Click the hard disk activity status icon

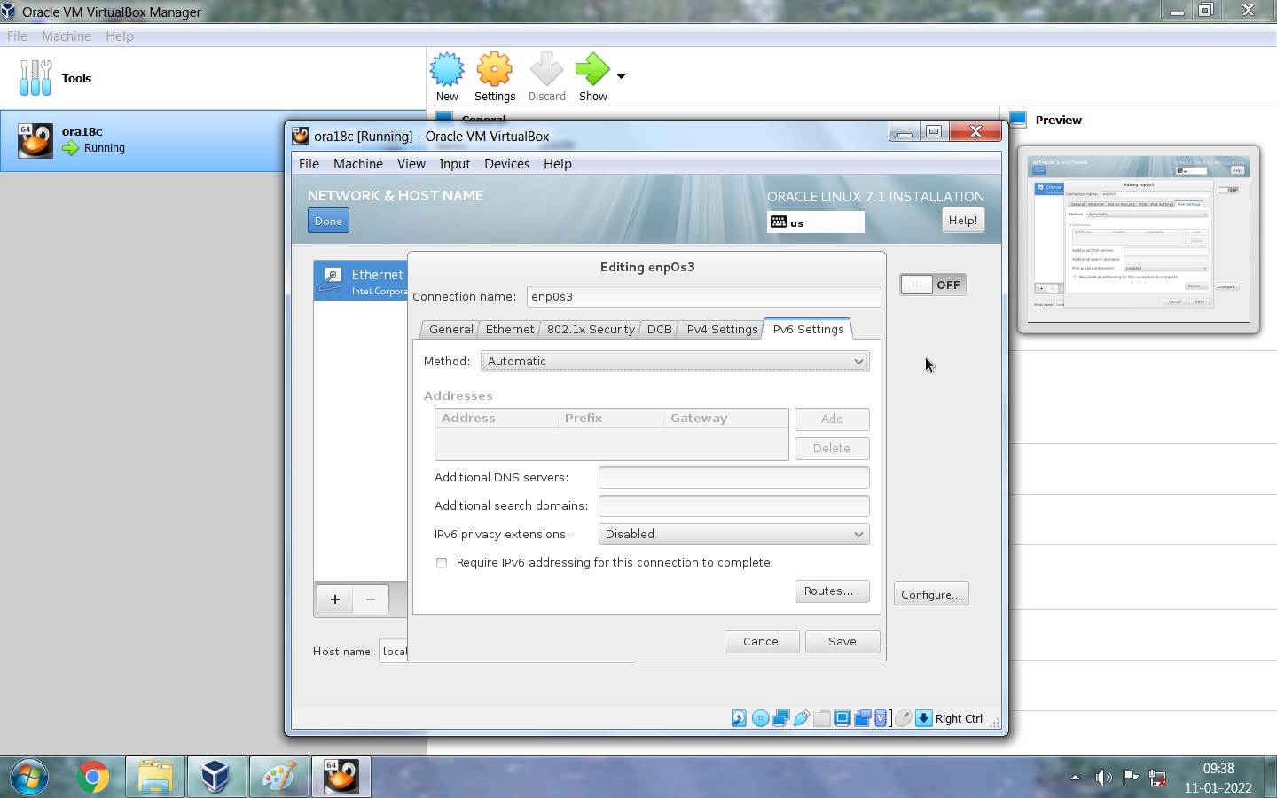click(x=739, y=718)
